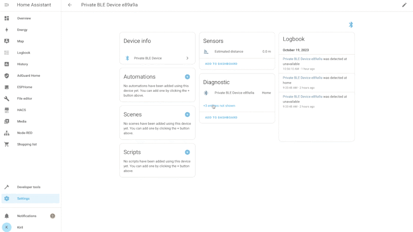Open the Logbook list icon in the sidebar
Screen dimensions: 413x232
click(7, 53)
